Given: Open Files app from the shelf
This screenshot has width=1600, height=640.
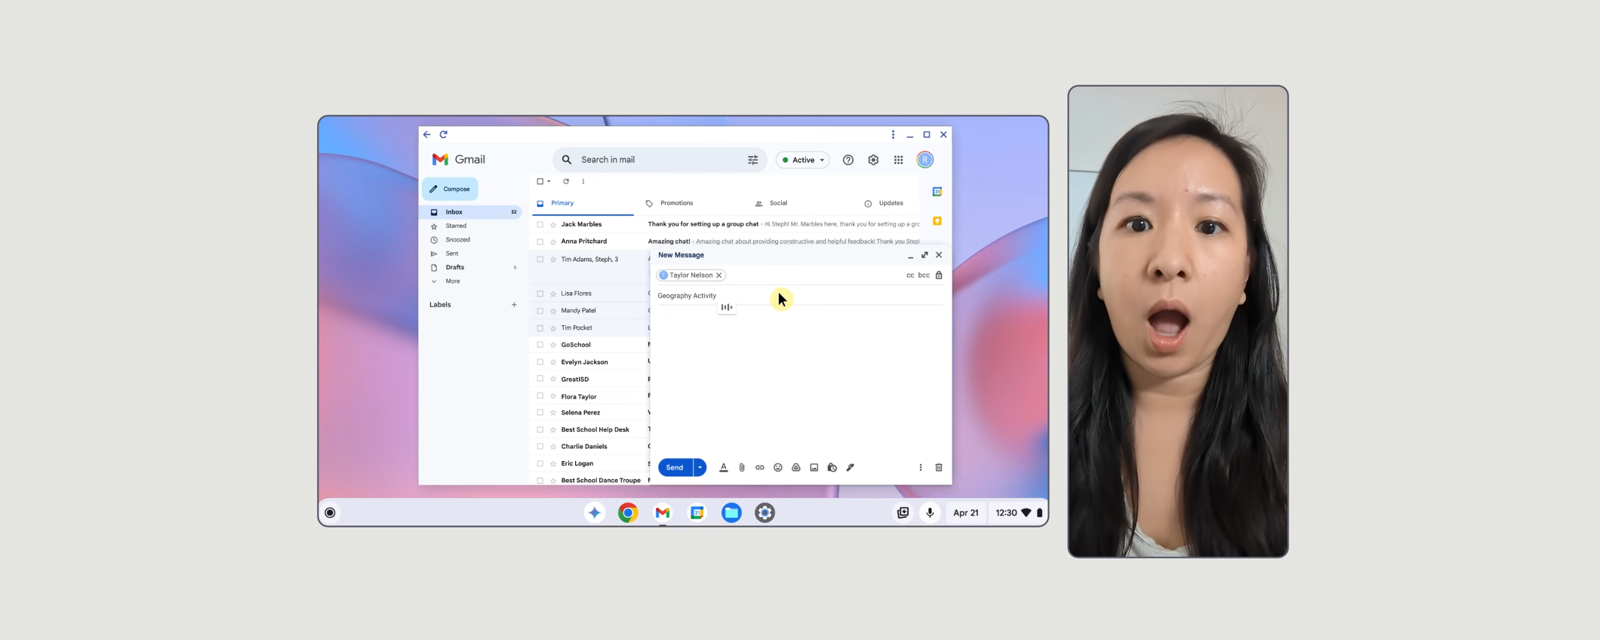Looking at the screenshot, I should coord(731,513).
